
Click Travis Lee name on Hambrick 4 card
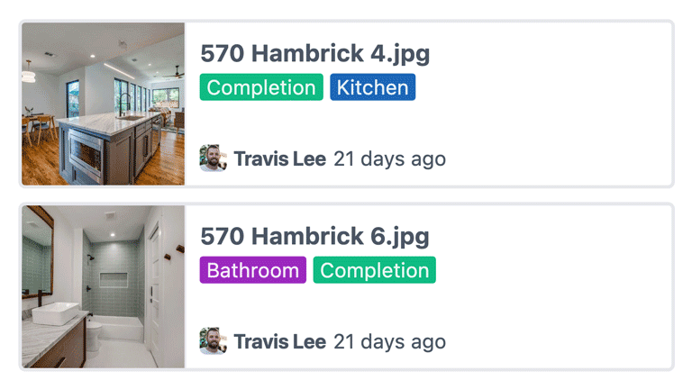[x=279, y=159]
